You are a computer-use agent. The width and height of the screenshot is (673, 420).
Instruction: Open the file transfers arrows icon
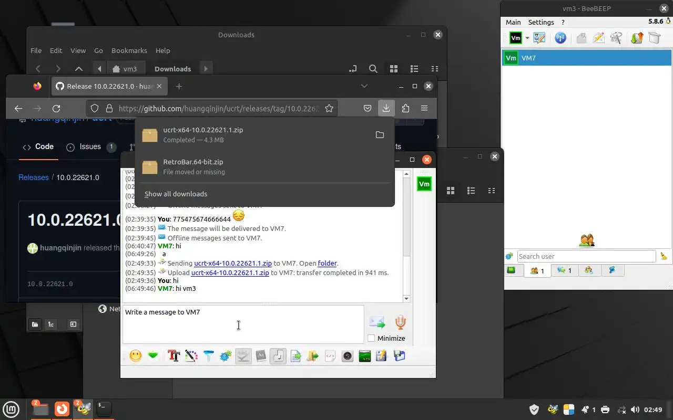[637, 38]
